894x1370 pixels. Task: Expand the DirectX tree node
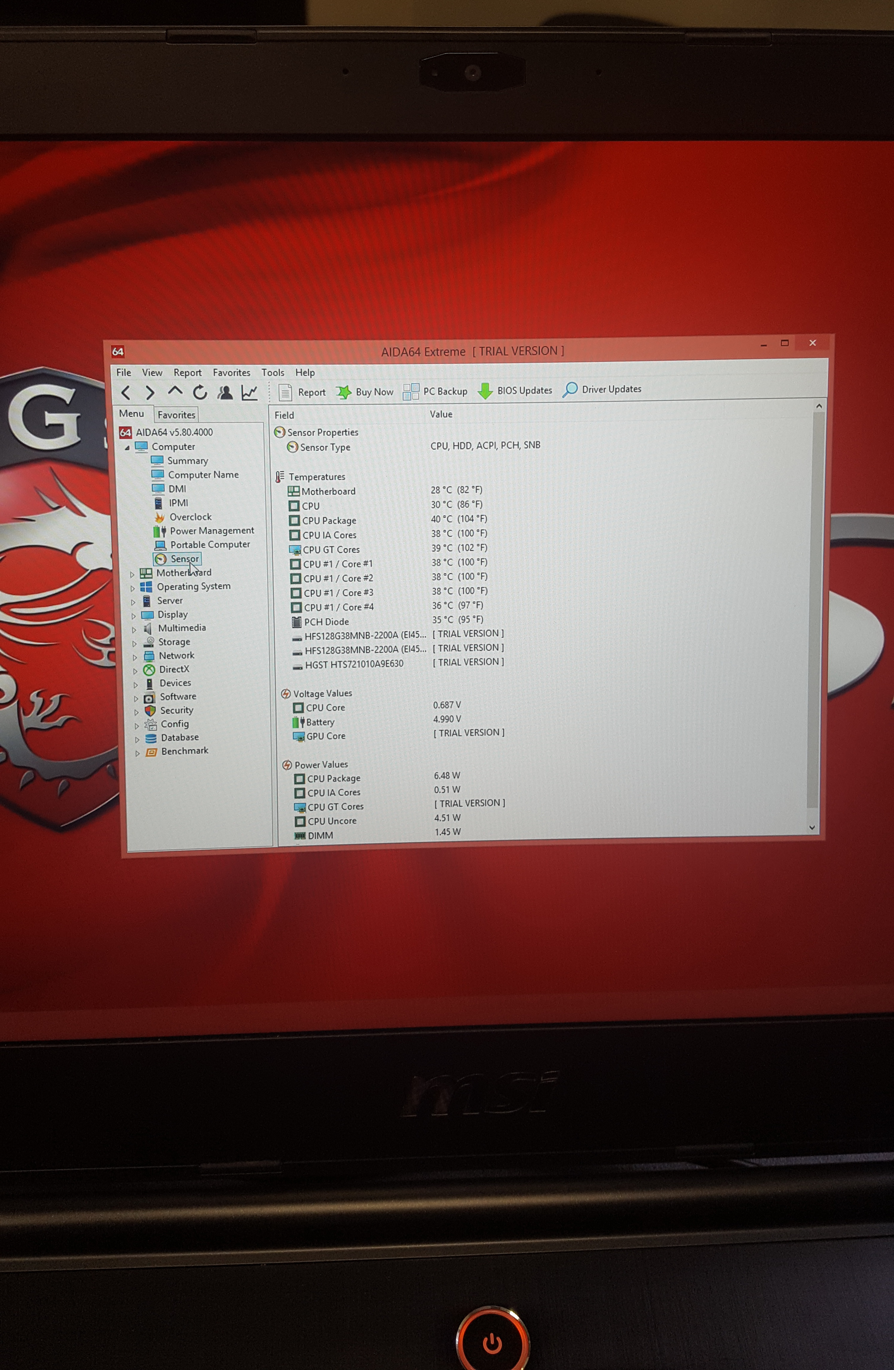[x=135, y=671]
